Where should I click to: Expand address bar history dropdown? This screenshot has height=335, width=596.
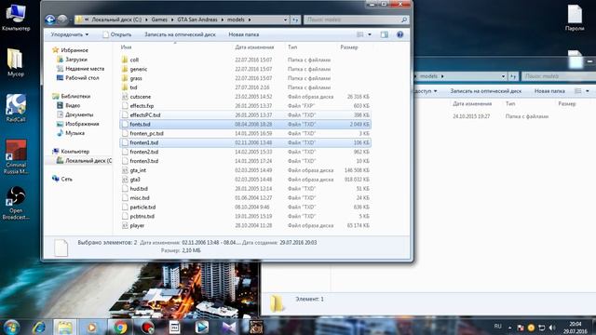286,20
